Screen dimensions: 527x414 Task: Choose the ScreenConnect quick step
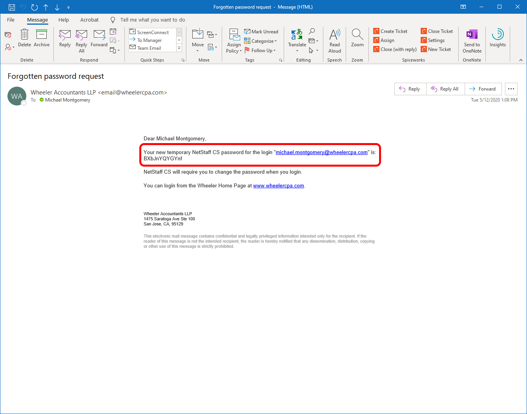click(153, 32)
